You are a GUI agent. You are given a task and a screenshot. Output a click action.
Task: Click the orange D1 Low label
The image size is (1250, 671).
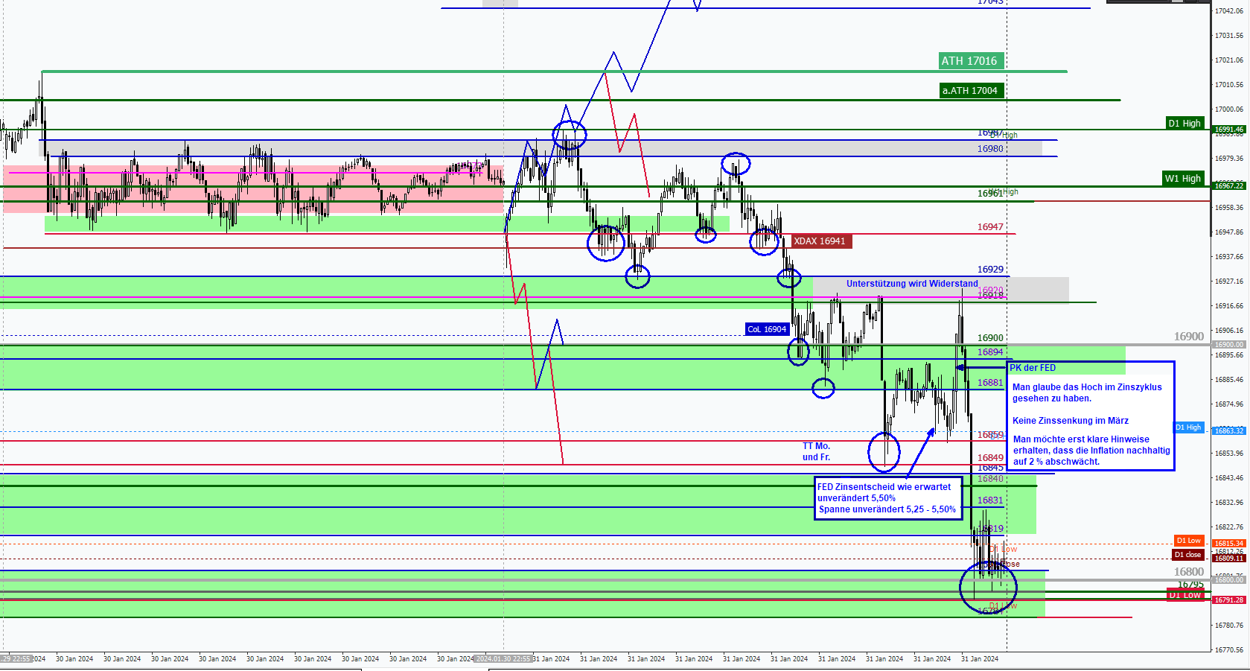coord(1188,541)
